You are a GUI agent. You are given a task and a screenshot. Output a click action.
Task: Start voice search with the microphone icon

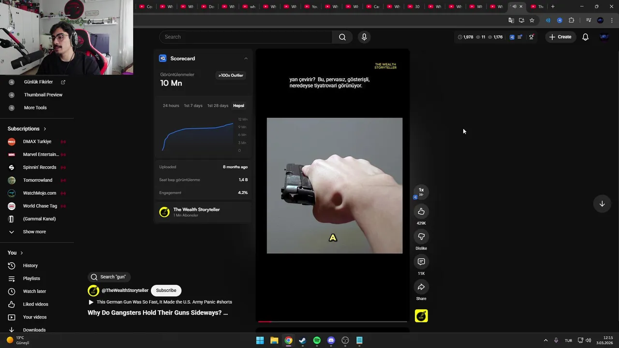tap(364, 37)
